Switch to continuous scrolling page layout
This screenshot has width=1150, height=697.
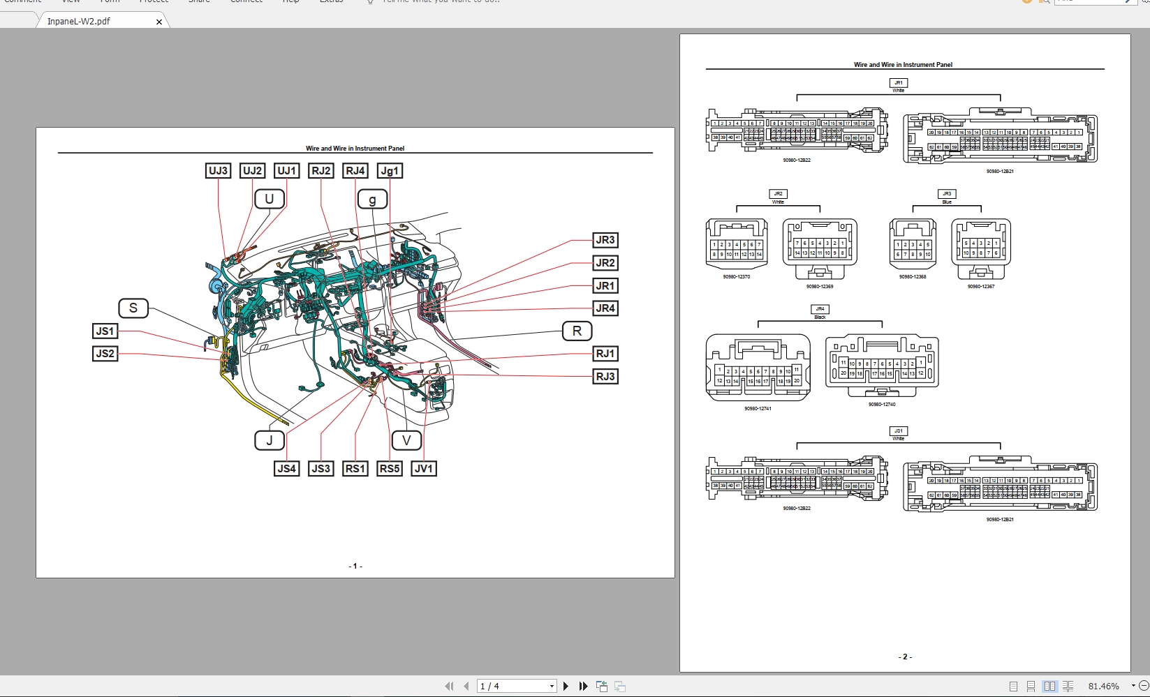point(1031,686)
